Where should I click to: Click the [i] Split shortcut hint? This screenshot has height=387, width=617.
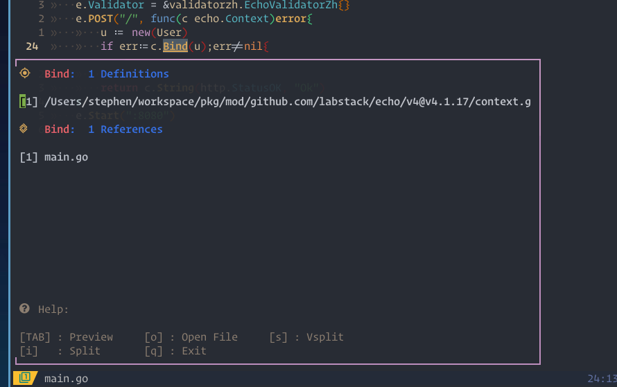click(x=60, y=351)
